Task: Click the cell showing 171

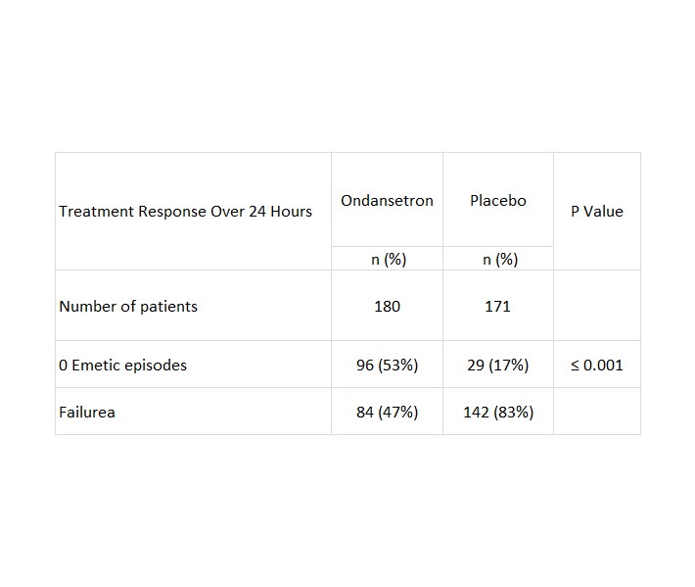Action: tap(497, 306)
